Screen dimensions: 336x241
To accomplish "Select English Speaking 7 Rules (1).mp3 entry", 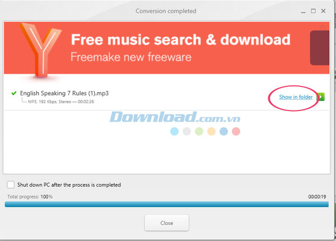I will pyautogui.click(x=64, y=93).
